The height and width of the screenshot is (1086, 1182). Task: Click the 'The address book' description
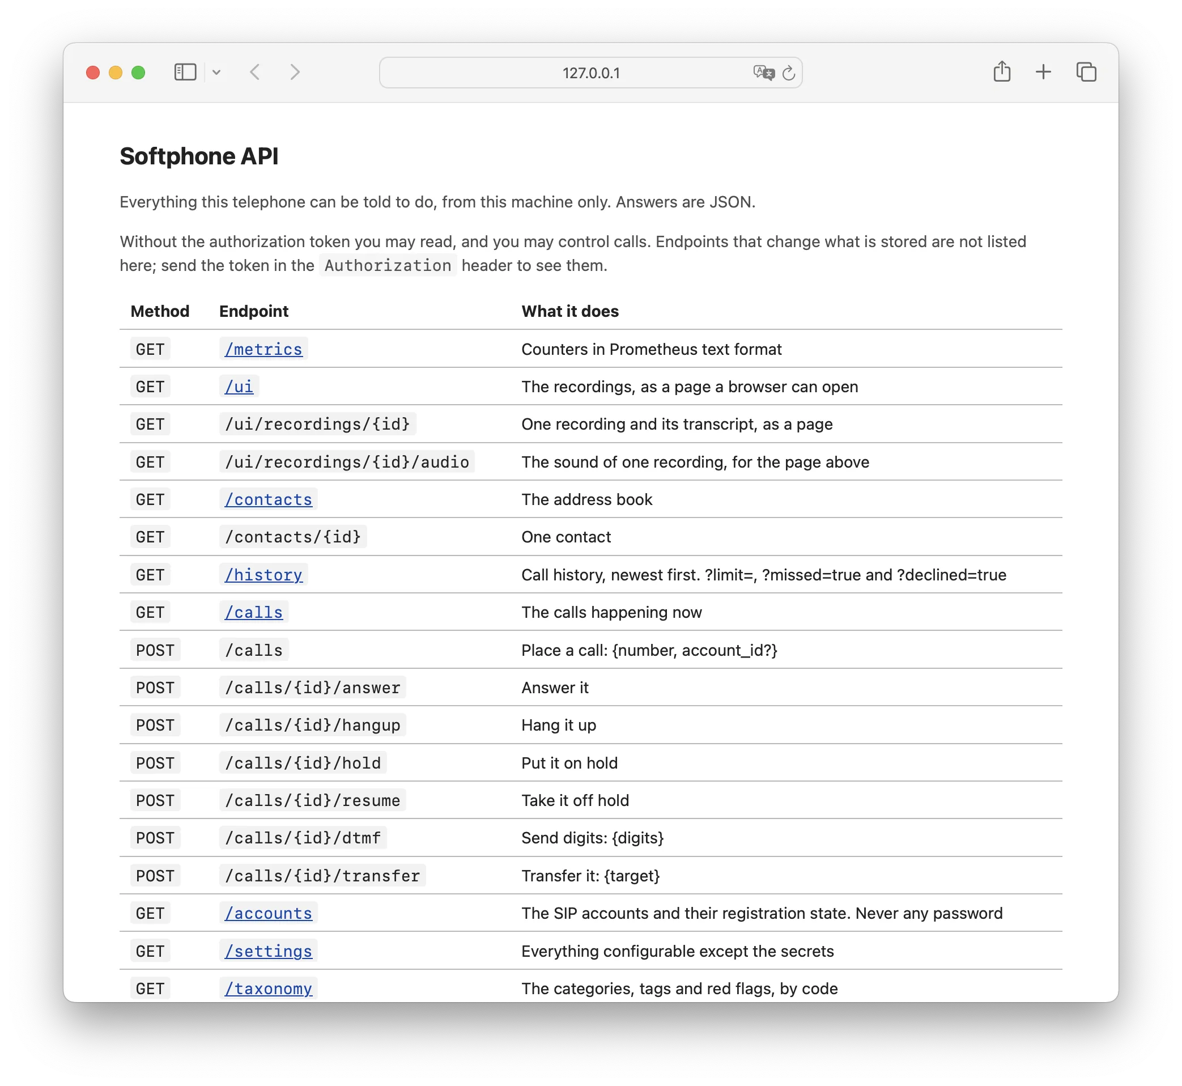587,499
